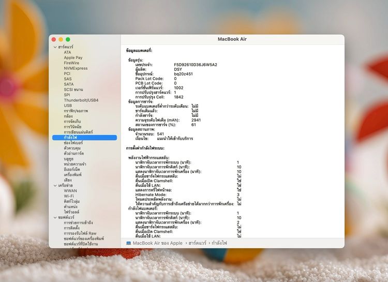Open ช่องไฟเบอร์ sidebar entry
Viewport: 388px width, 282px height.
coord(73,143)
